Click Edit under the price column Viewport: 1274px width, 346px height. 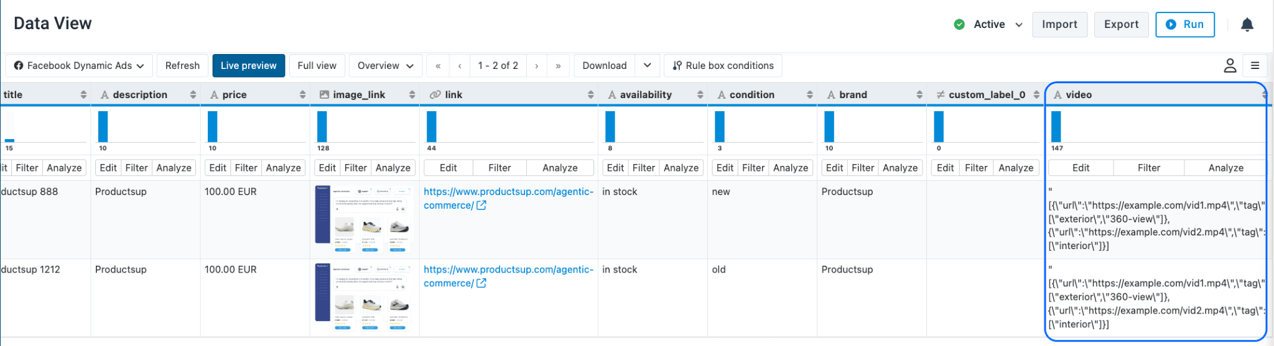pos(218,168)
